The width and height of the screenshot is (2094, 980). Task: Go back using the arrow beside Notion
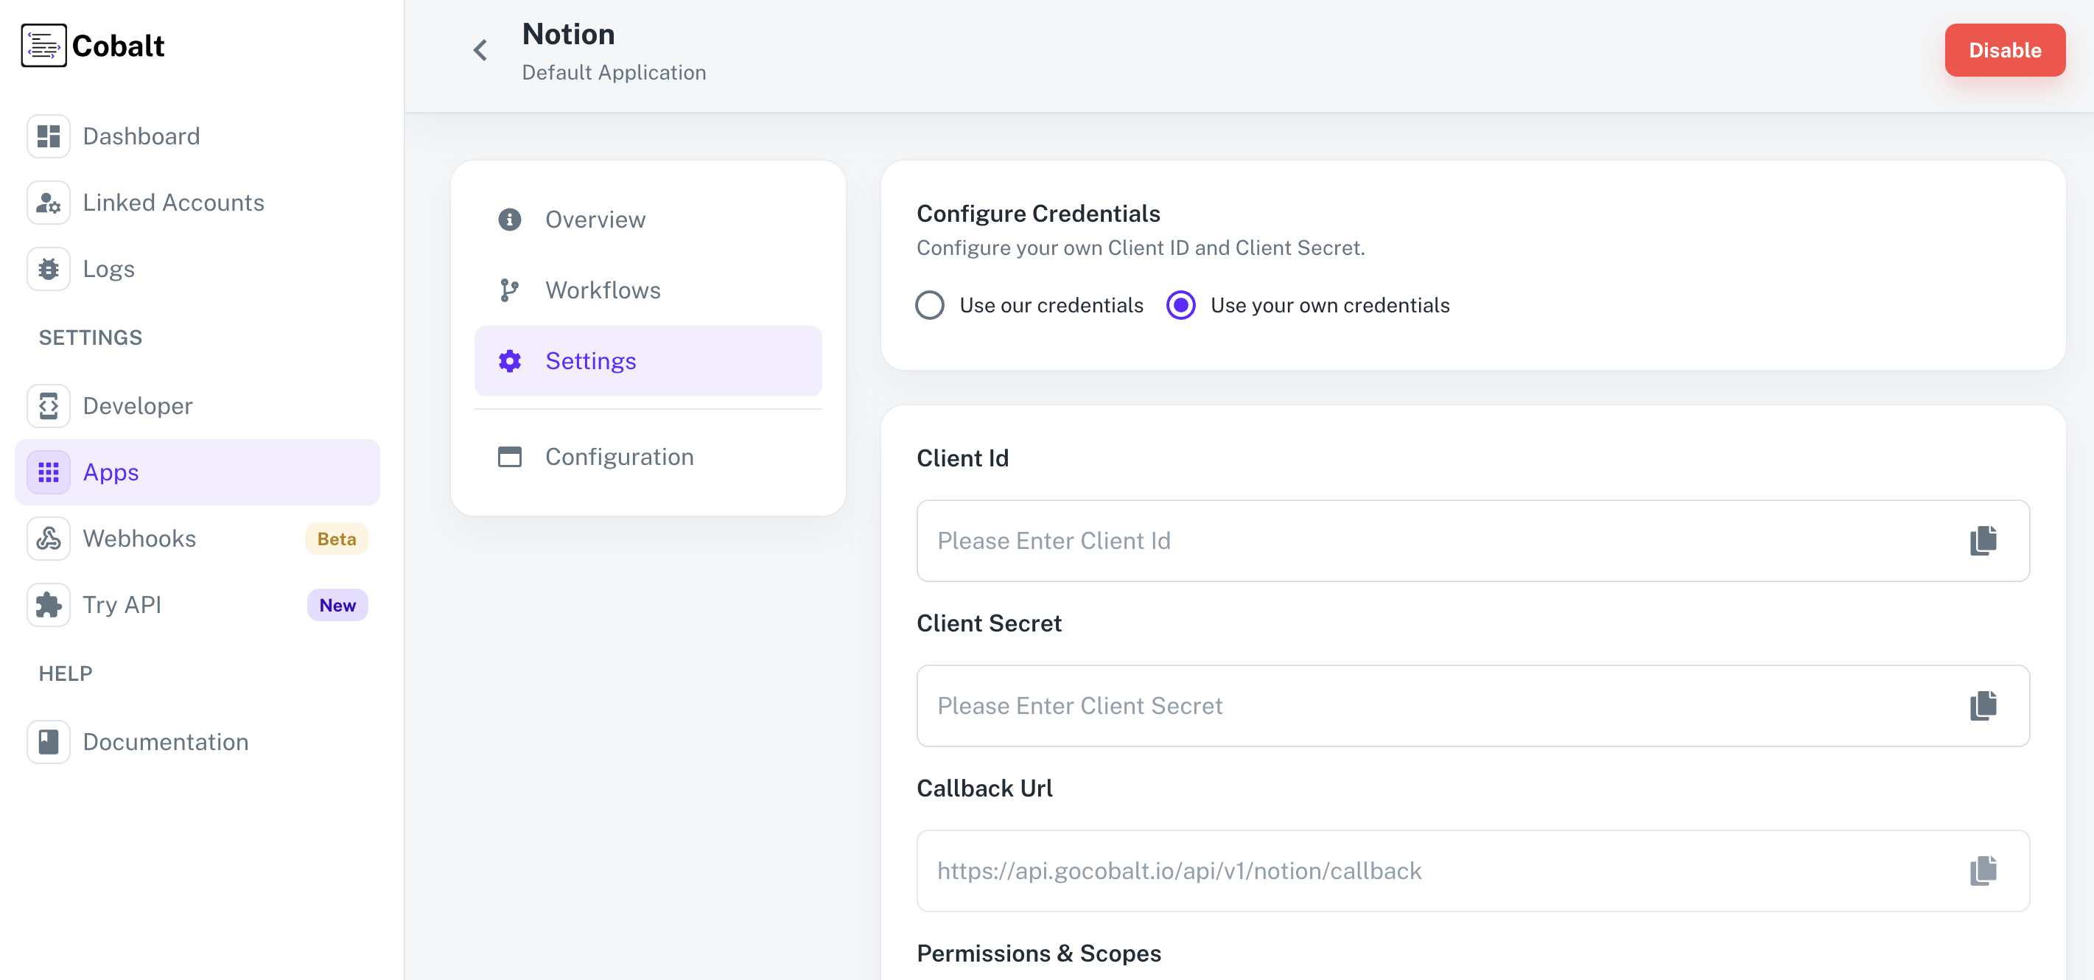click(480, 50)
